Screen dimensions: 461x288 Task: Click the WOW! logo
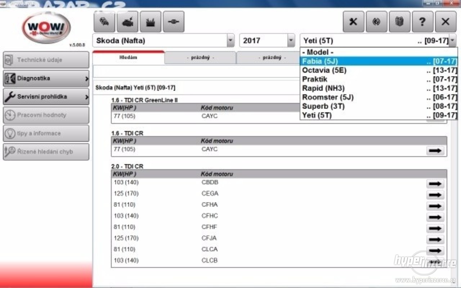tap(46, 28)
